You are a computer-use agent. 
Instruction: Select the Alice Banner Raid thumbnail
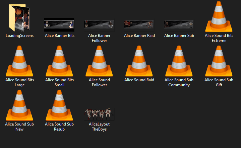(139, 24)
